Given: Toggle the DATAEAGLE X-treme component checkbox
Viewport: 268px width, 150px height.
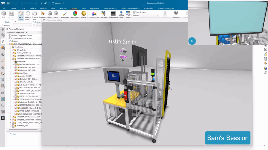Looking at the screenshot, I should (x=18, y=108).
